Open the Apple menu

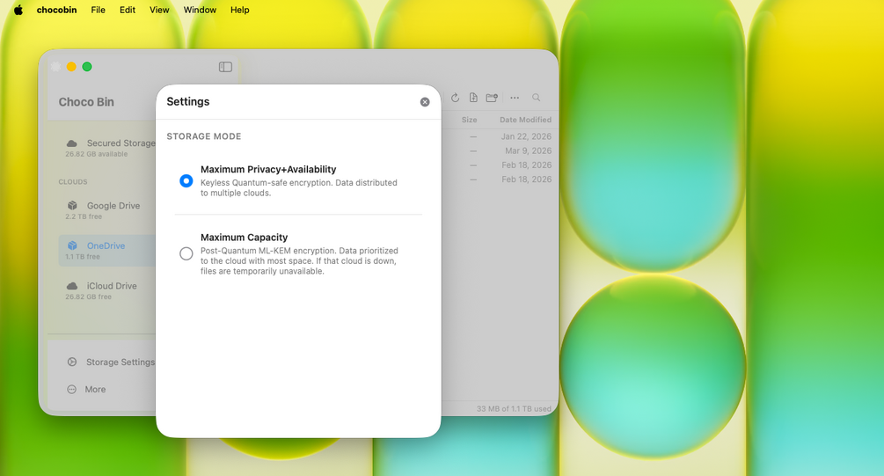click(18, 10)
